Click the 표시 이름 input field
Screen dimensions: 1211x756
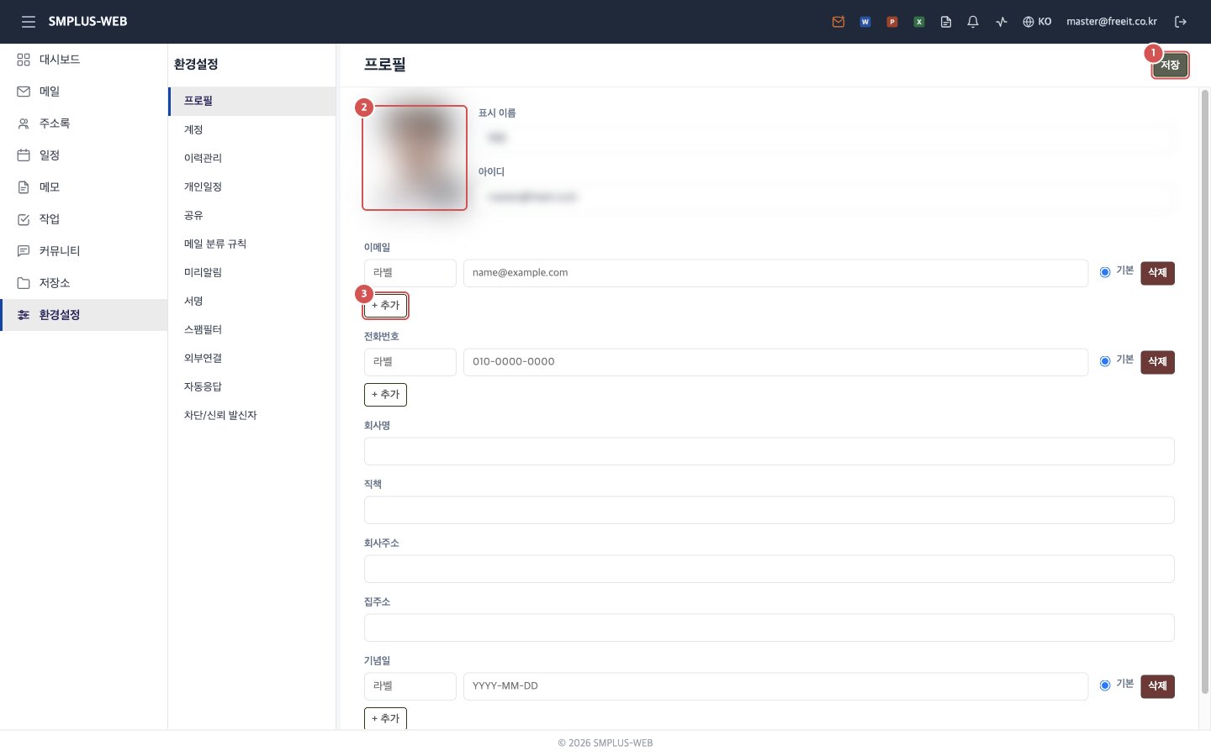click(x=827, y=138)
